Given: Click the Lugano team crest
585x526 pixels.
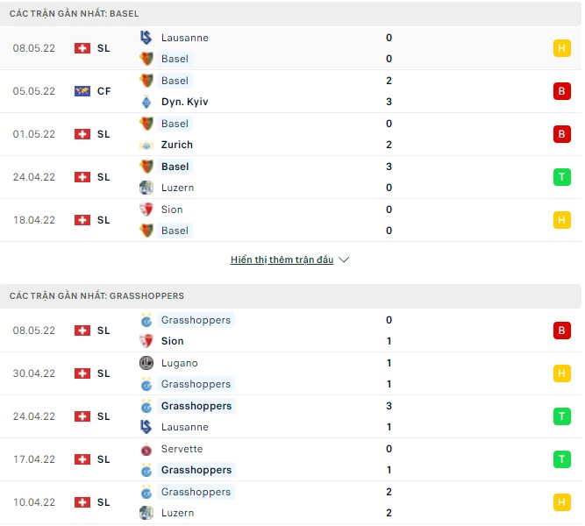Looking at the screenshot, I should 146,363.
